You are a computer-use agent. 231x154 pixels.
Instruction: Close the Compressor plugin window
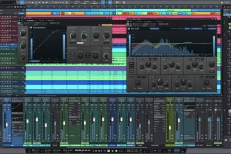coord(111,18)
